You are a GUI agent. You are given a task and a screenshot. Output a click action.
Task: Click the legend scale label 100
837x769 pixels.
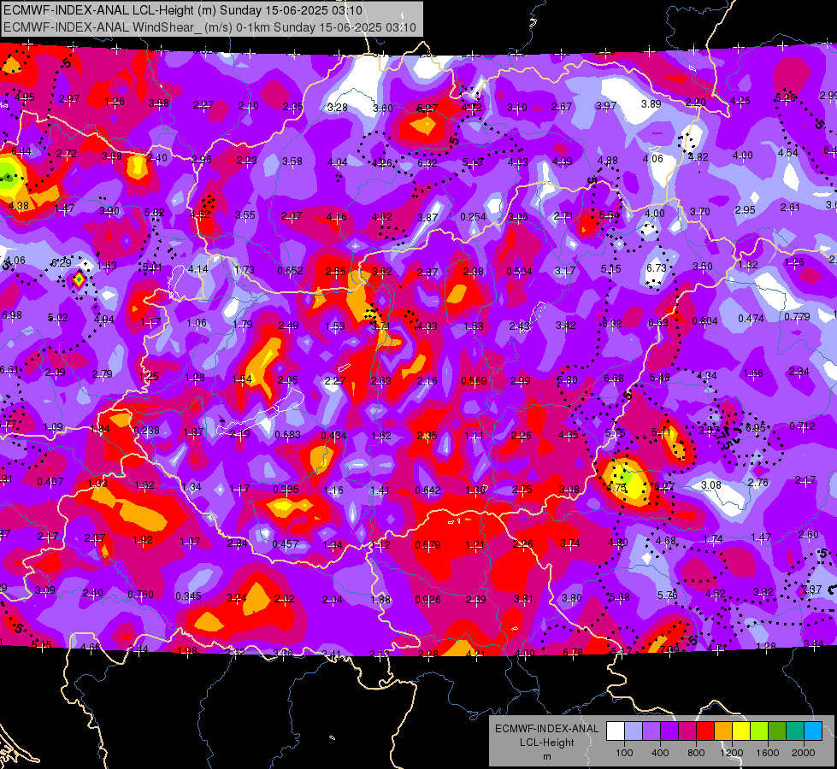(x=624, y=753)
